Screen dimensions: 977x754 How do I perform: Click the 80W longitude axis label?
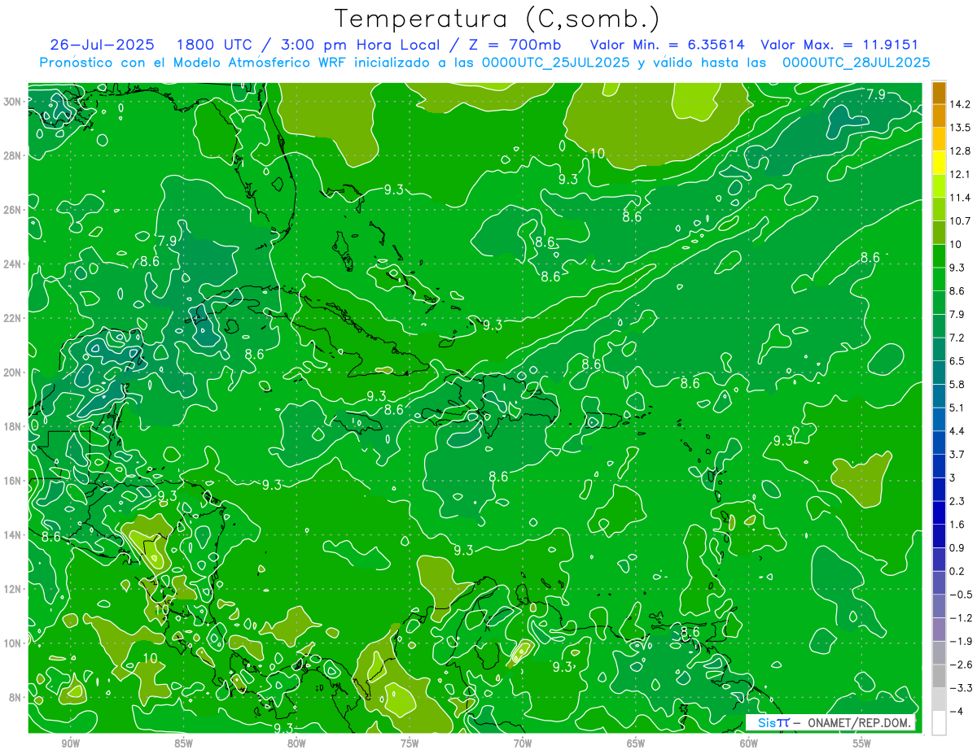(296, 743)
